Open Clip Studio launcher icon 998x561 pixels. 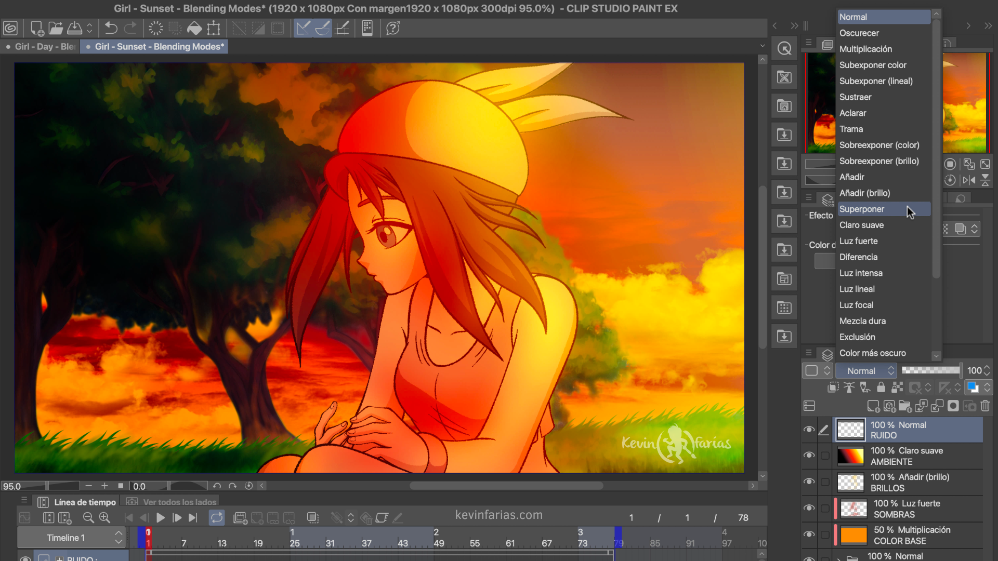10,28
